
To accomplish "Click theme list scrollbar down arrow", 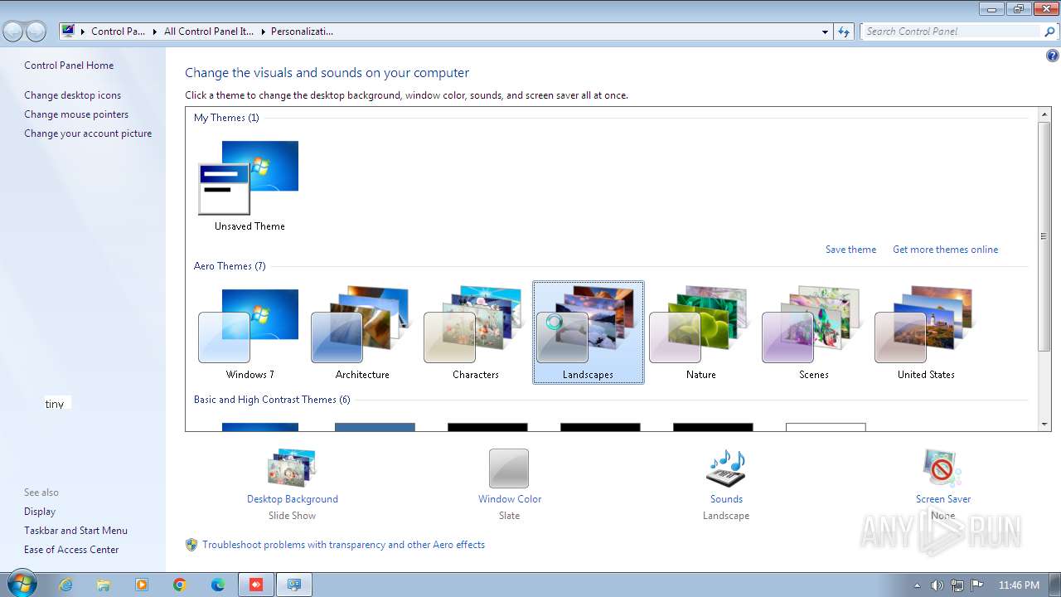I will (x=1044, y=425).
